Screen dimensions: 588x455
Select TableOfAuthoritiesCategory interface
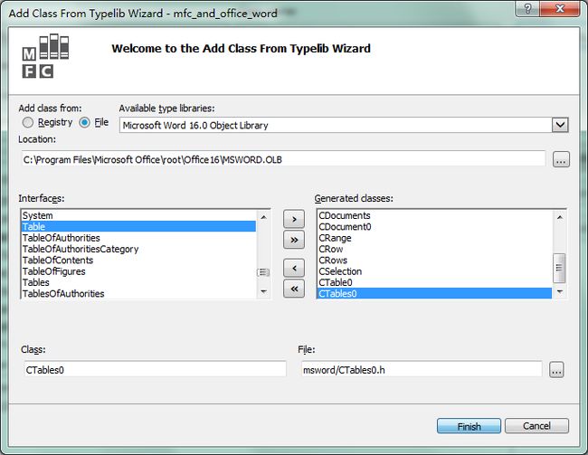click(138, 249)
